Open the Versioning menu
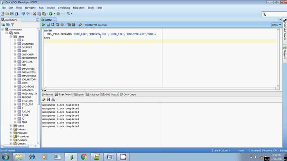The width and height of the screenshot is (287, 161). pos(64,8)
